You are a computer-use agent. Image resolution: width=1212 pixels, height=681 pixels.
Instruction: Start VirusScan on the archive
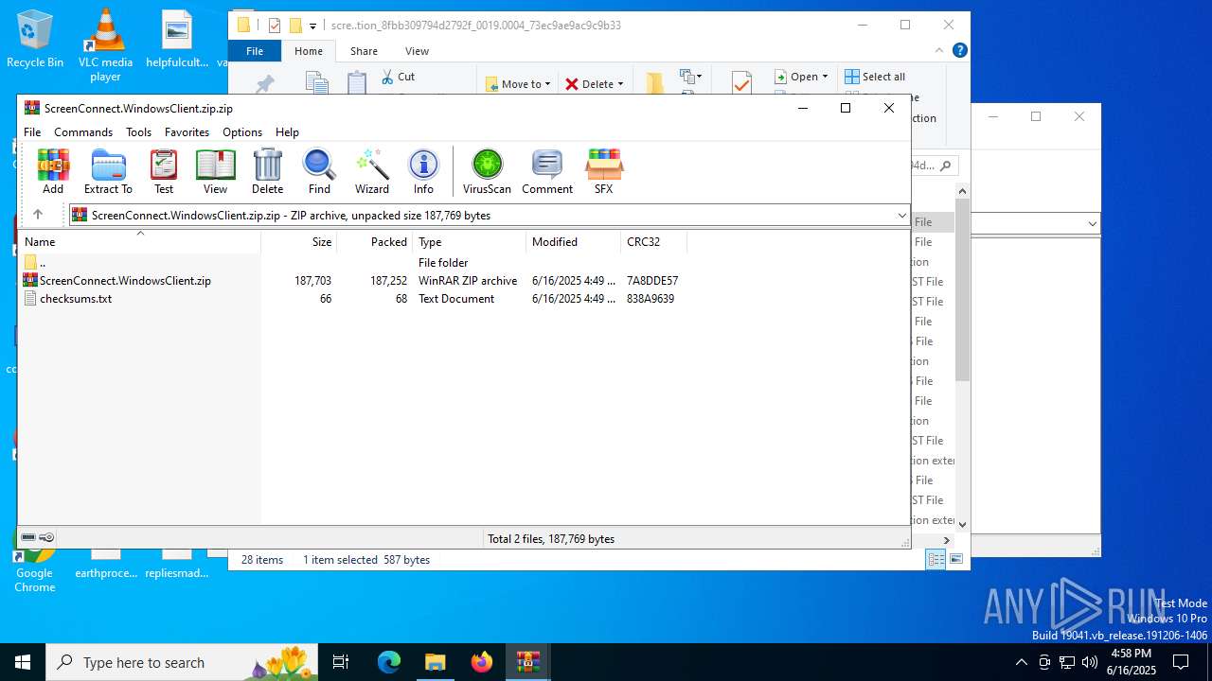[487, 172]
